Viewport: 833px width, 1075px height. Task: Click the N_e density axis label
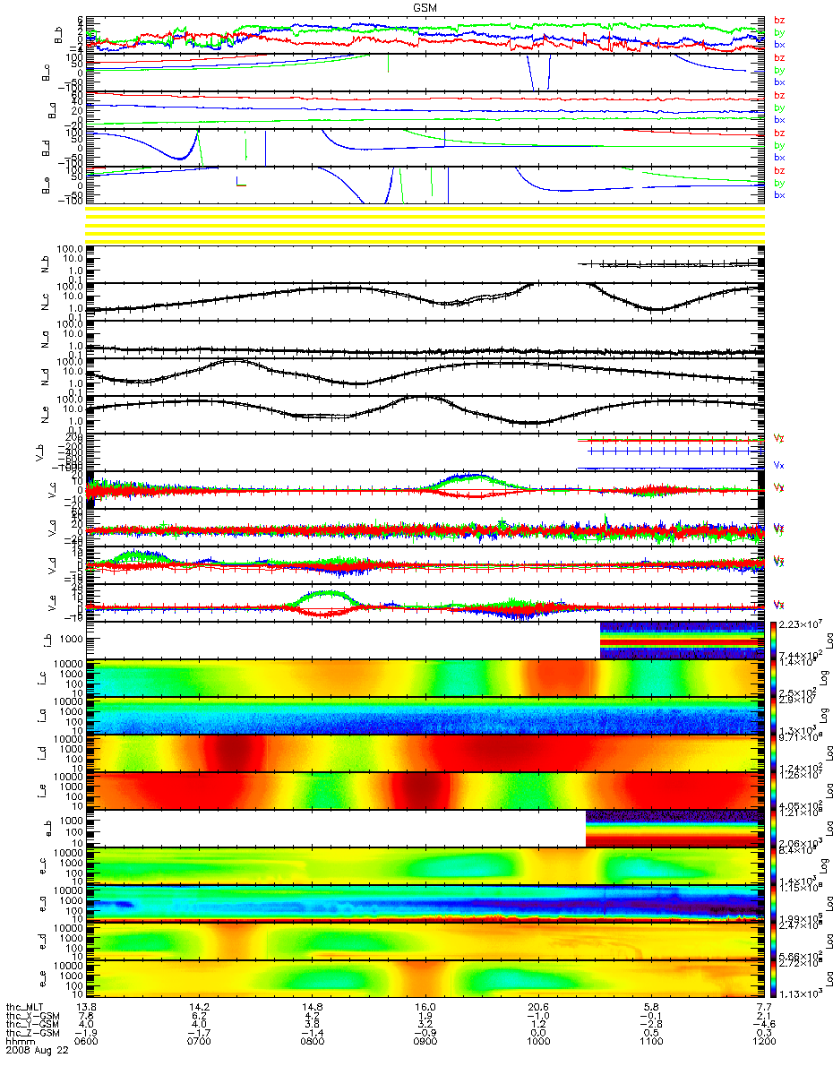[x=45, y=415]
